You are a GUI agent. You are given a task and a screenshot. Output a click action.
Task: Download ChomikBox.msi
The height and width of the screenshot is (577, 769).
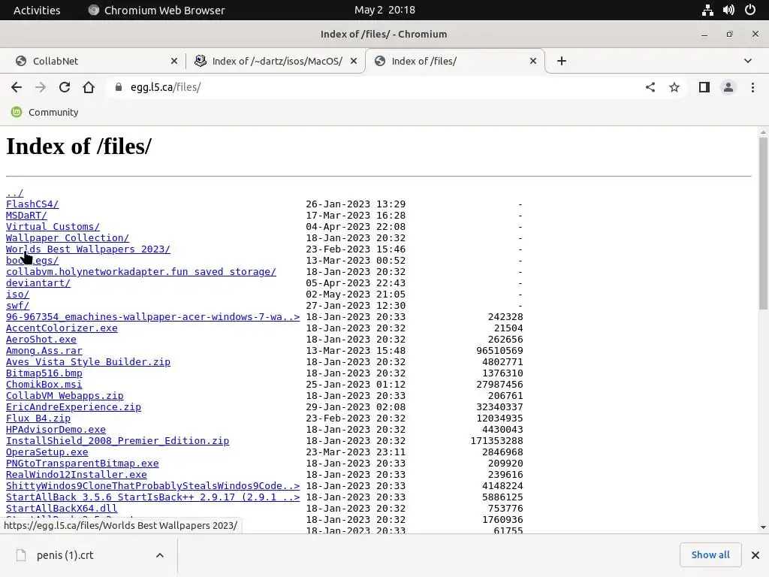pyautogui.click(x=44, y=385)
